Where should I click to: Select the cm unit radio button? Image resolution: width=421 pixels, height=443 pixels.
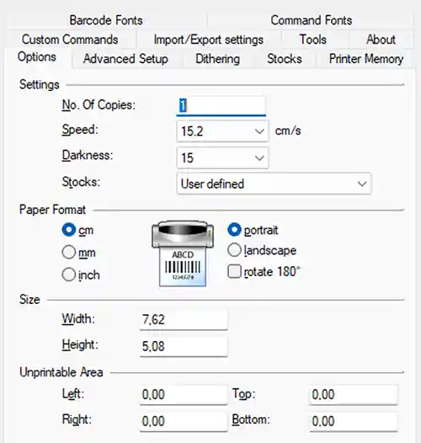(69, 229)
